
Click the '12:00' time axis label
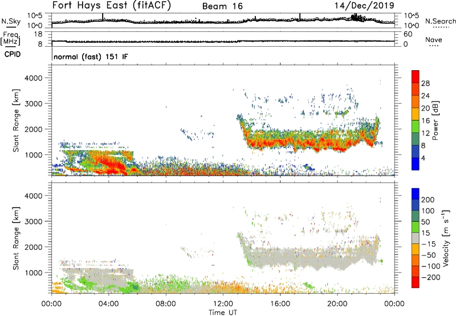tap(223, 304)
